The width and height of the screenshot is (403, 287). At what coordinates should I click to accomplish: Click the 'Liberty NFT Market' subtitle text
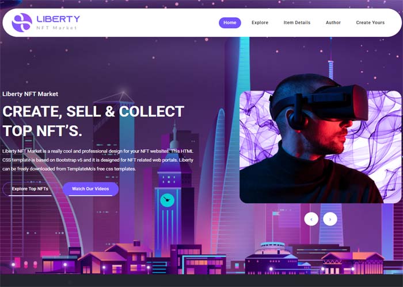click(x=30, y=94)
